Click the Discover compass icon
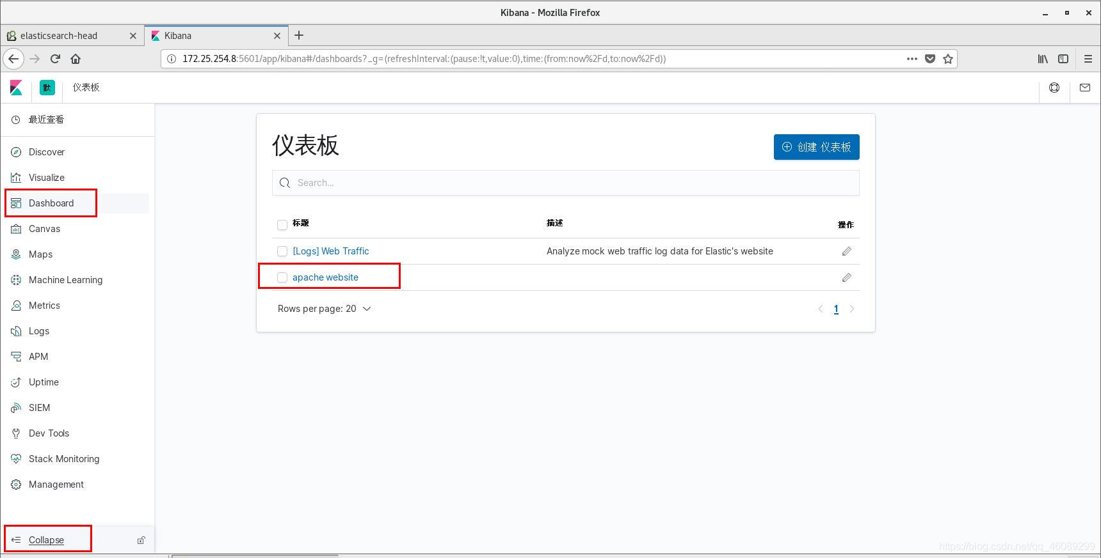This screenshot has height=558, width=1101. click(16, 152)
